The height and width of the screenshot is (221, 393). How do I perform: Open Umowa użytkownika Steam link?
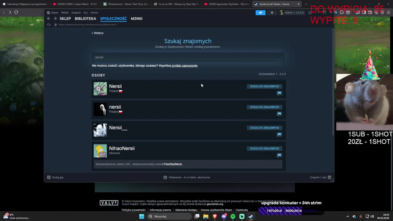pos(216,210)
